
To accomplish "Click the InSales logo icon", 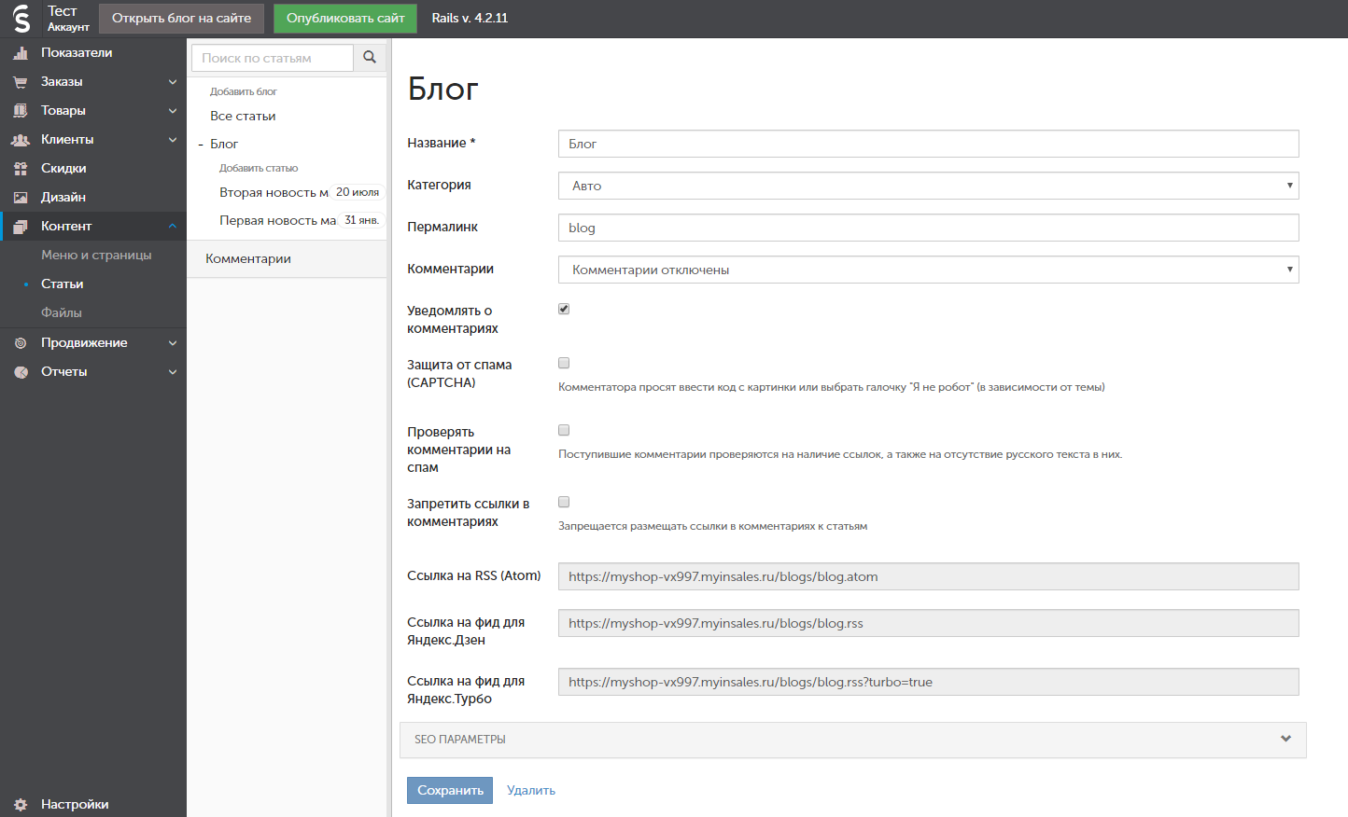I will [x=21, y=18].
